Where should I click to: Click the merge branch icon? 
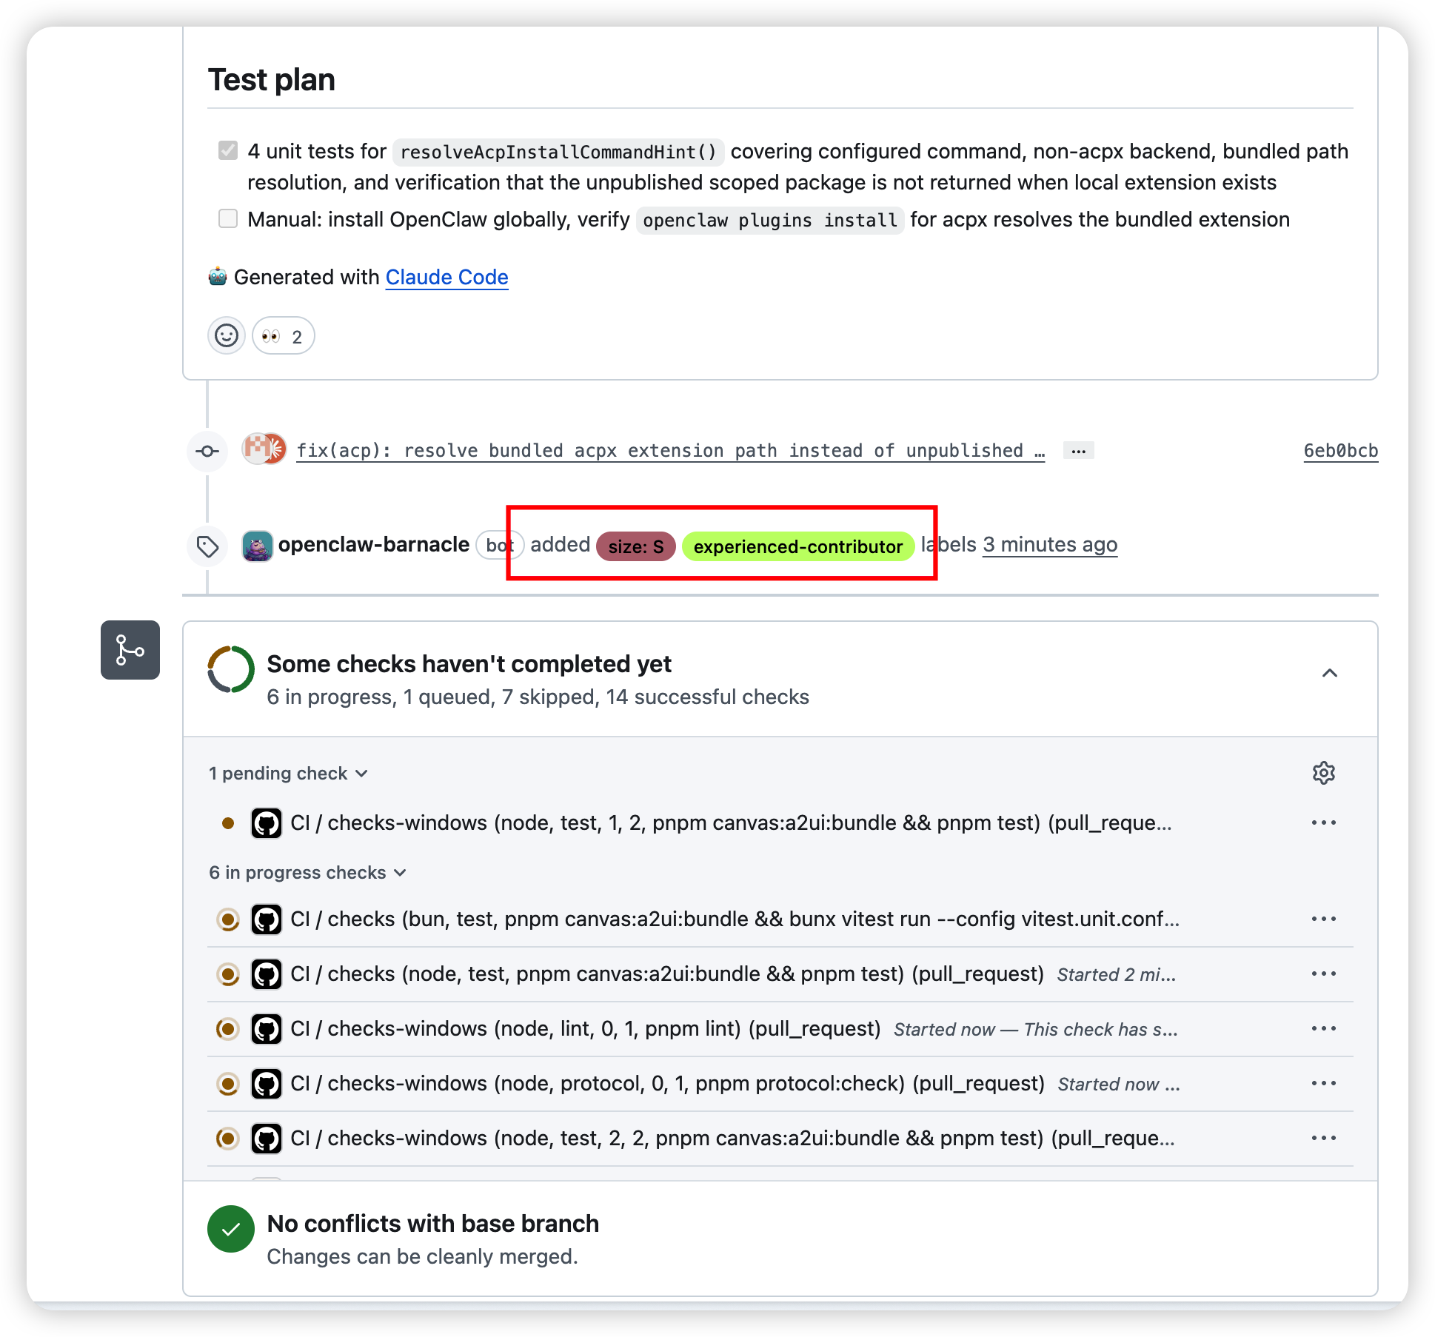pyautogui.click(x=130, y=650)
